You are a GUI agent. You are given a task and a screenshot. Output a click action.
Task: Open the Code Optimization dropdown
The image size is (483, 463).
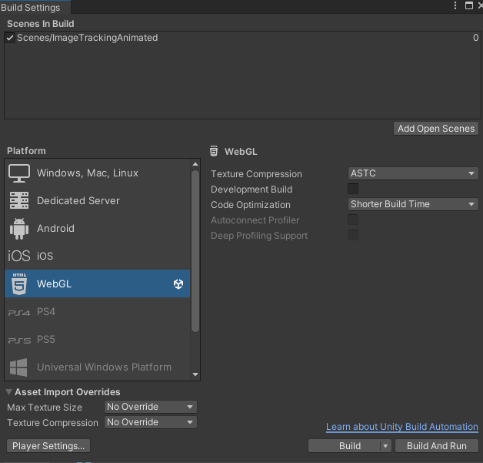(413, 205)
